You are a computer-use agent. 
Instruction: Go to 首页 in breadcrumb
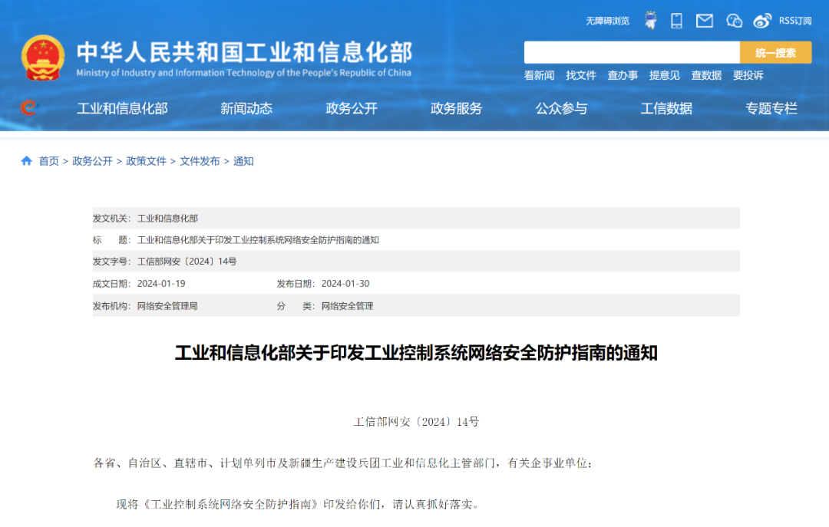48,160
